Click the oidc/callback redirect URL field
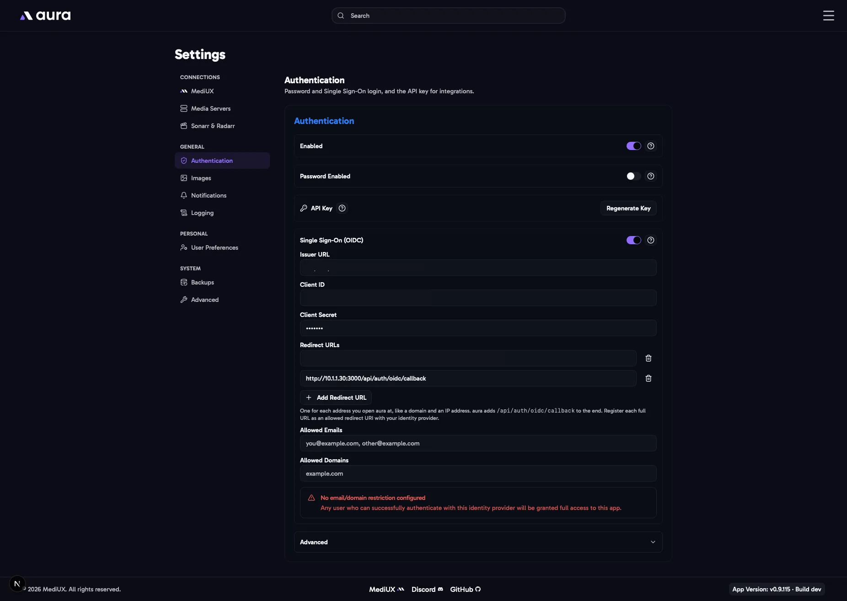 pos(468,378)
